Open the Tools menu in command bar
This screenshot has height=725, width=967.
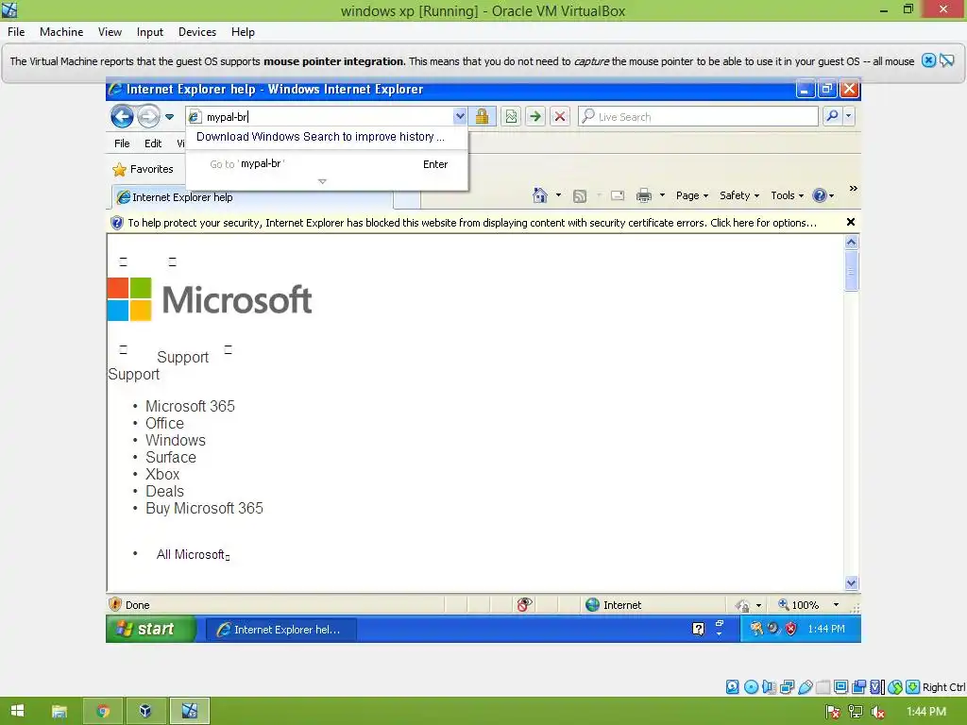[787, 195]
